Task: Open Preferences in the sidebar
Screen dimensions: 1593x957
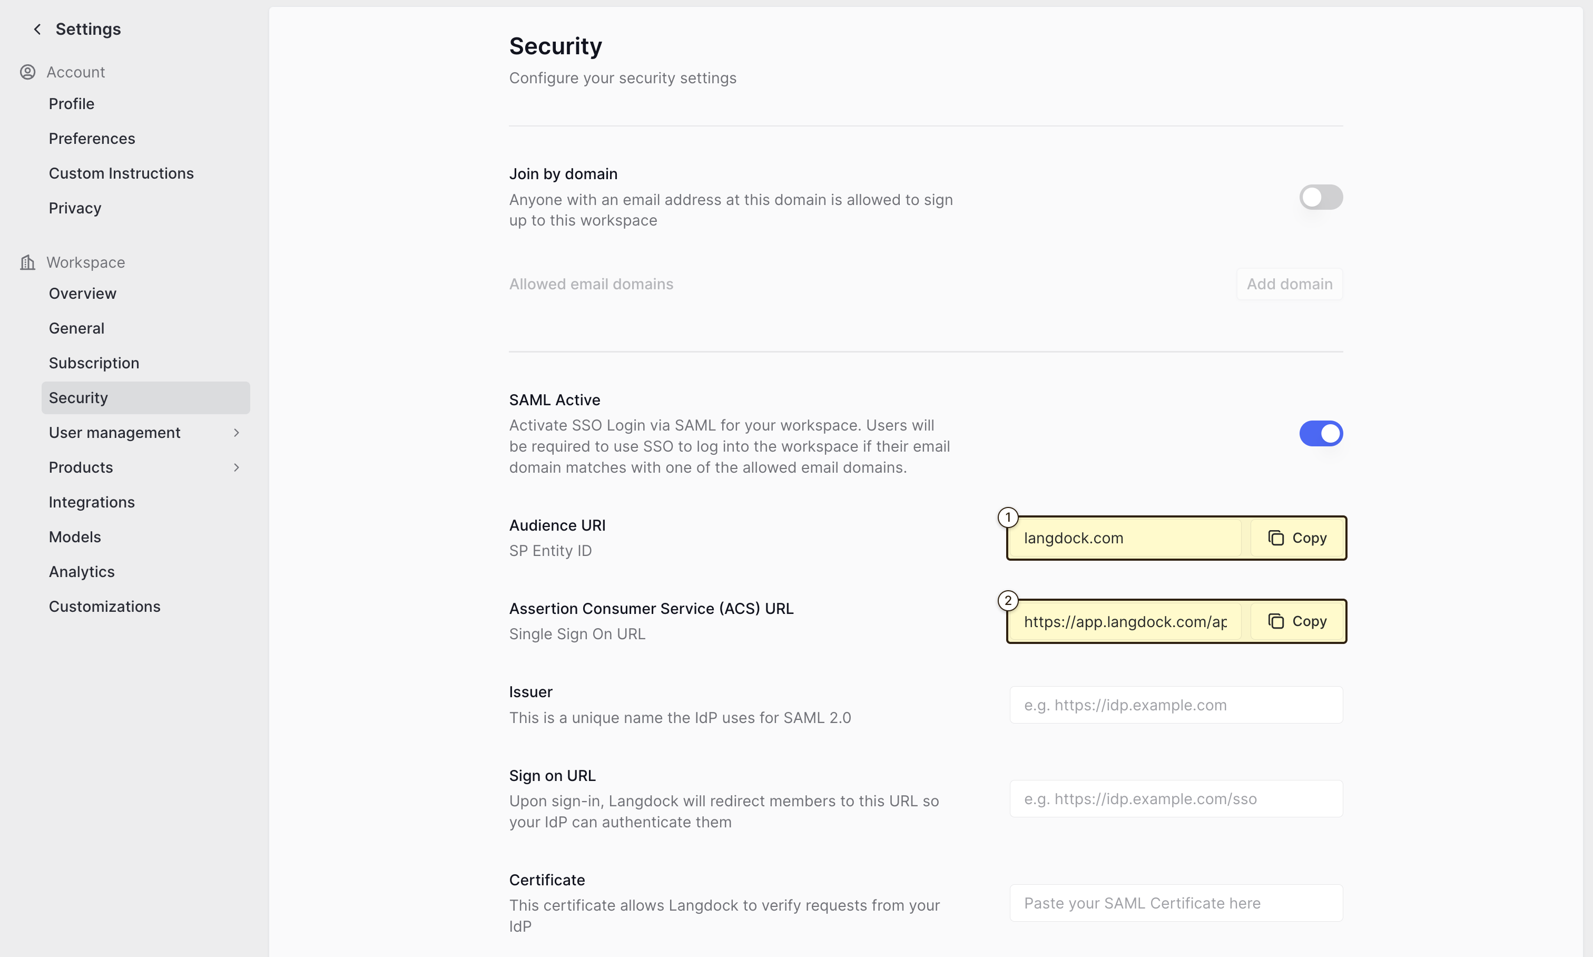Action: click(x=146, y=139)
